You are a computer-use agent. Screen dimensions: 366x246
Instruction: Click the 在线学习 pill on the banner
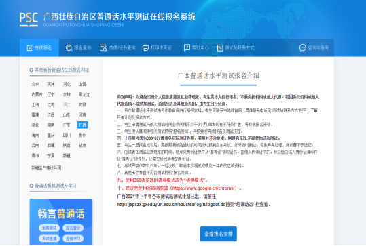tap(73, 239)
